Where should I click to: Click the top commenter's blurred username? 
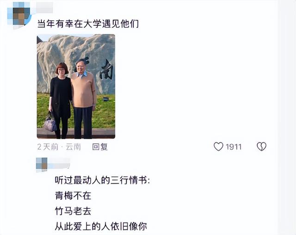click(x=44, y=7)
